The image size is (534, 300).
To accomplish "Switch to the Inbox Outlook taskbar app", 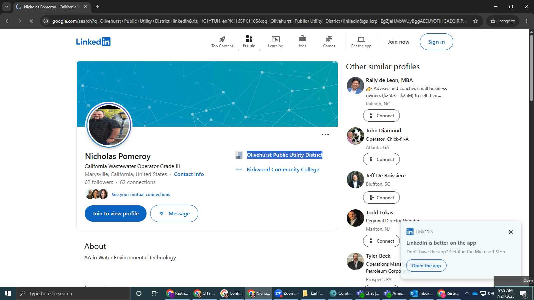I will (x=422, y=293).
